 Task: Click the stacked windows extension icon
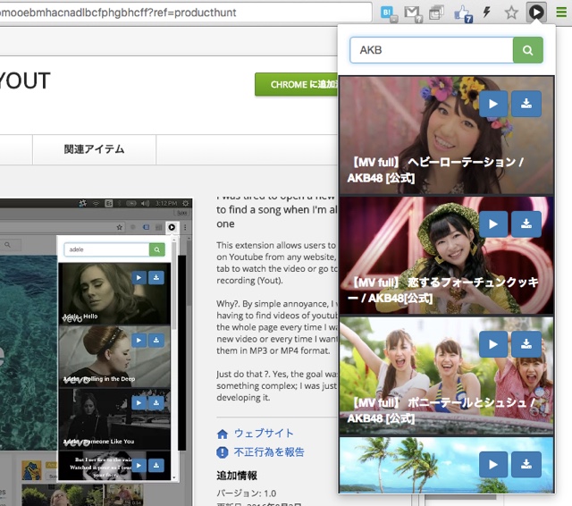[x=436, y=13]
